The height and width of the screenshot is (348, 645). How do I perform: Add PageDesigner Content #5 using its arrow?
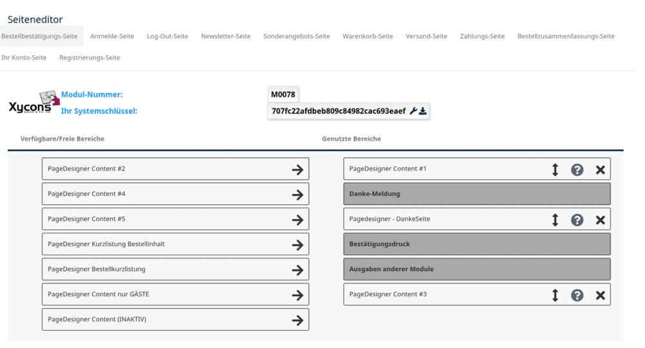(297, 220)
